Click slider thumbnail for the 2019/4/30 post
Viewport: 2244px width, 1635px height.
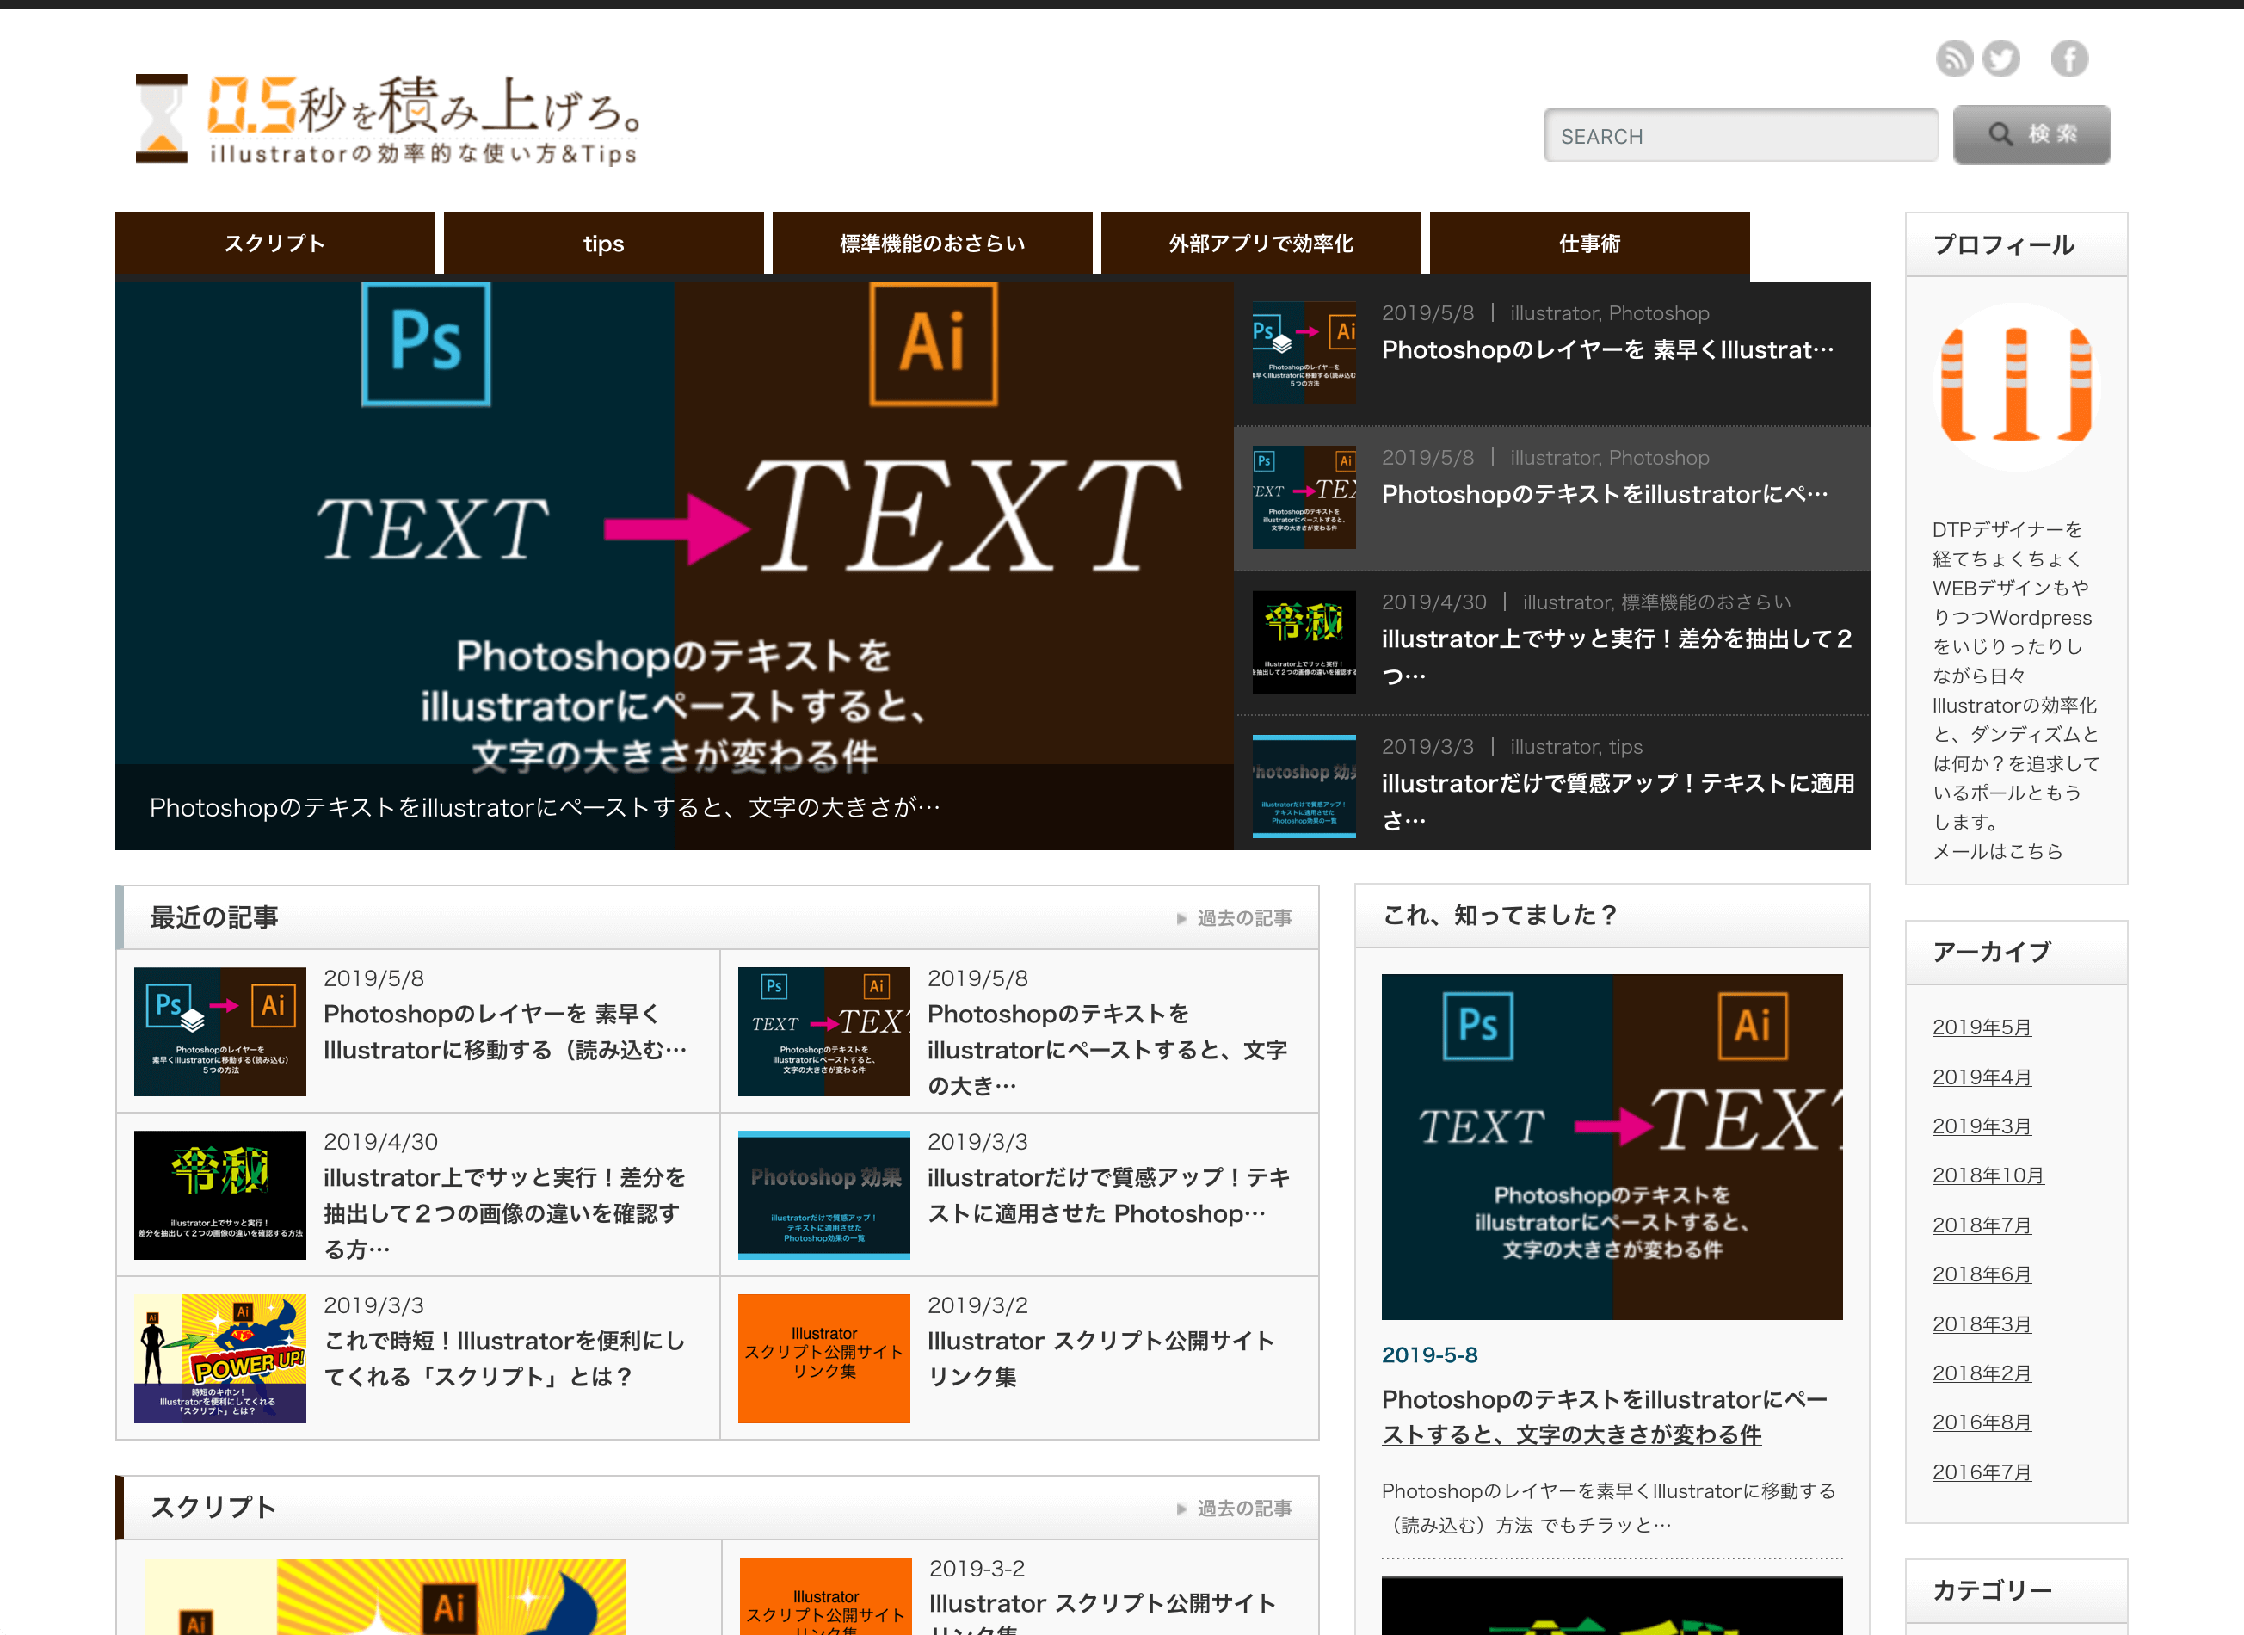(x=1304, y=642)
